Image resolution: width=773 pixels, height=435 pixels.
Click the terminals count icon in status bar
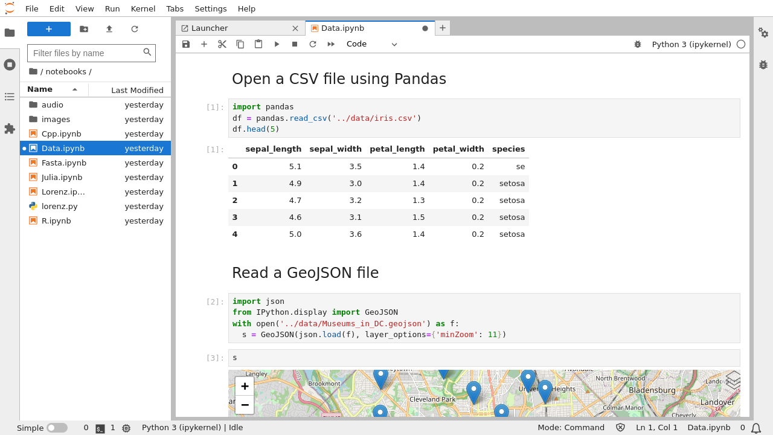(x=100, y=428)
